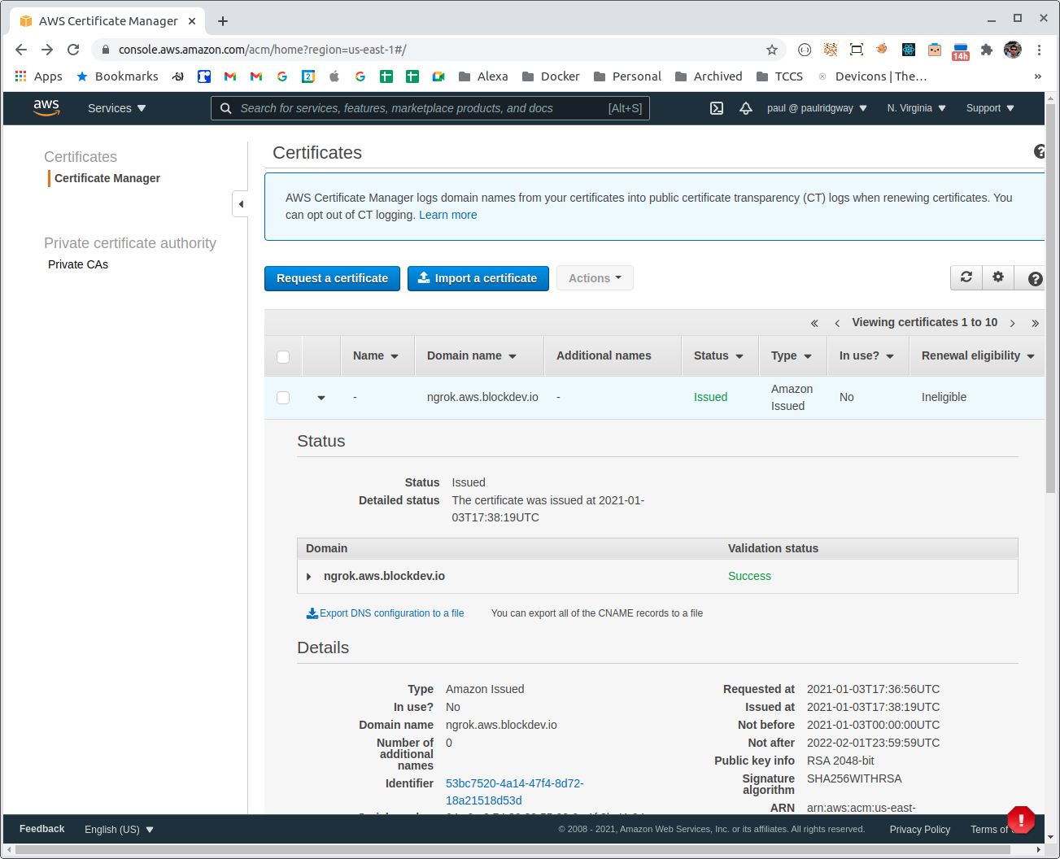Open the Actions dropdown
Image resolution: width=1060 pixels, height=859 pixels.
coord(595,277)
